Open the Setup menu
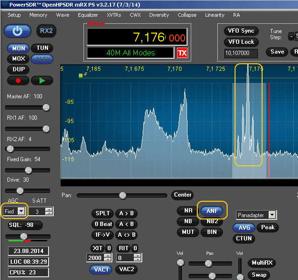Viewport: 298px width, 280px height. coord(14,15)
